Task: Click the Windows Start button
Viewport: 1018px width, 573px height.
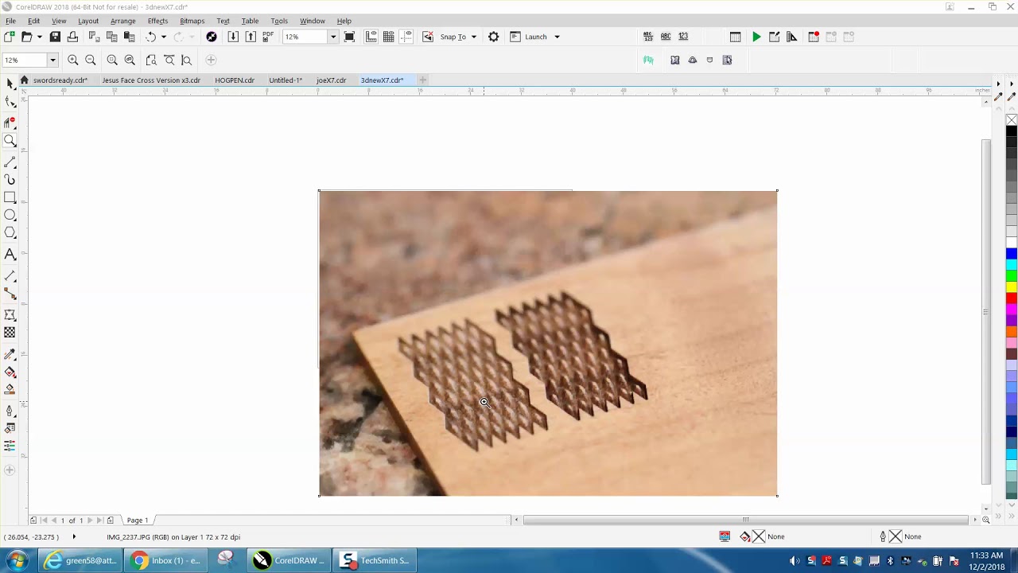Action: pyautogui.click(x=16, y=560)
